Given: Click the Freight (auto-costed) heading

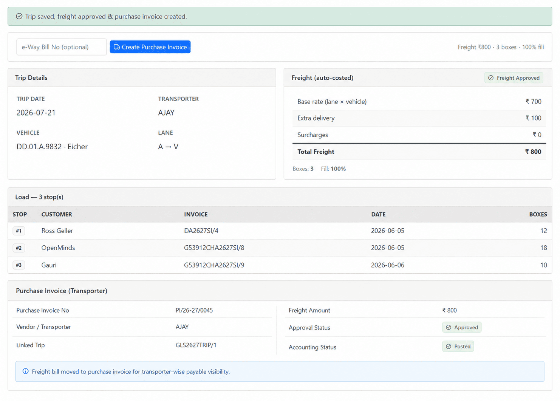Looking at the screenshot, I should [x=323, y=77].
